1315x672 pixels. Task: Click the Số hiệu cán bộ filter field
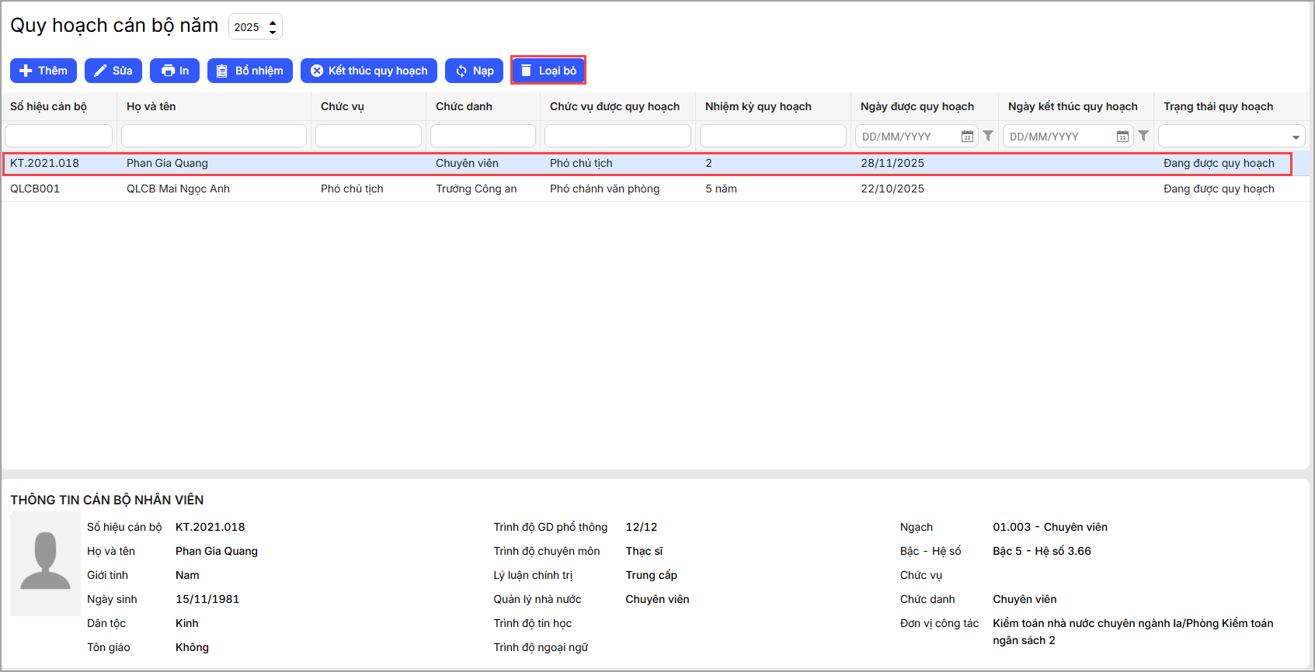(58, 136)
